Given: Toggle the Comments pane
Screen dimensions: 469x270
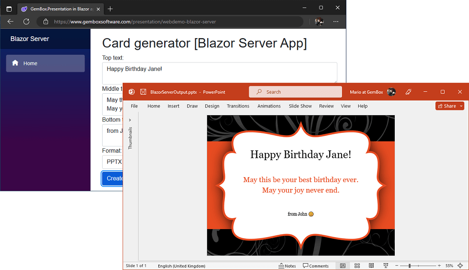Looking at the screenshot, I should 316,266.
